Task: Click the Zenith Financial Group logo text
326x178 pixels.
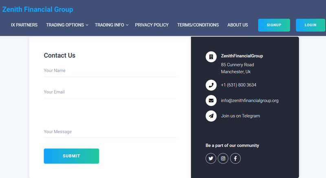Action: pos(37,9)
